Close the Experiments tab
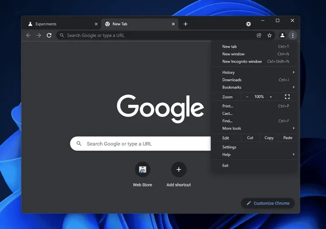Viewport: 326px width, 229px height. tap(96, 24)
